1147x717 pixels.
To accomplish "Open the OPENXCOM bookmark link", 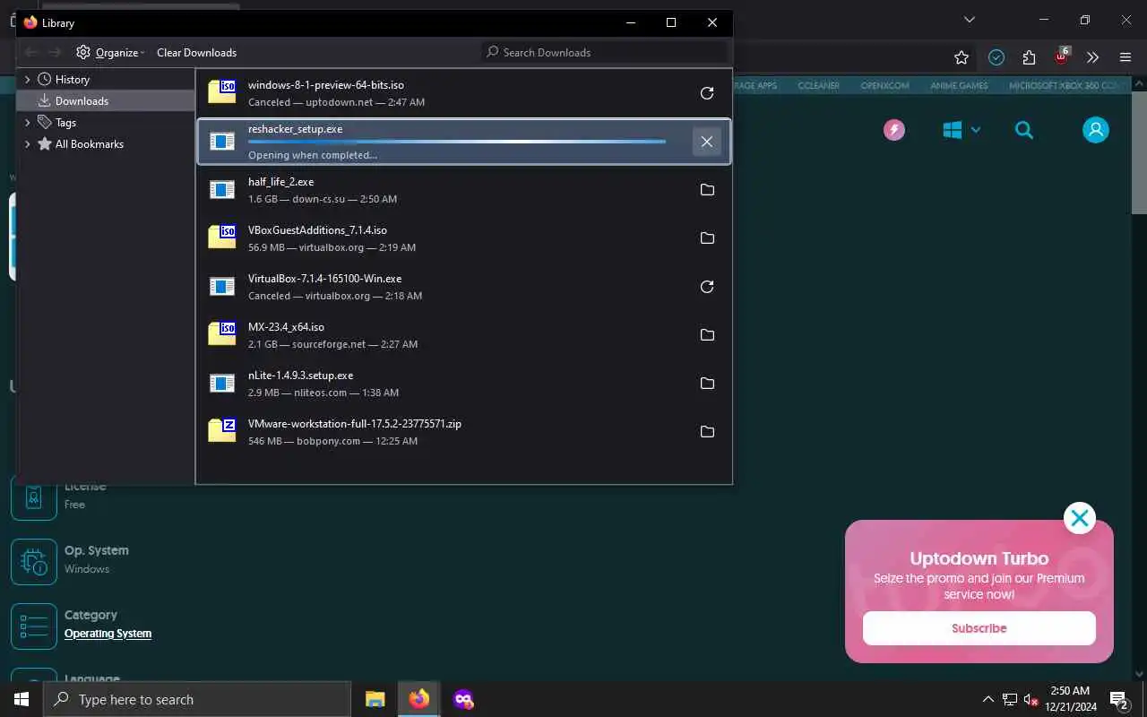I will coord(884,86).
